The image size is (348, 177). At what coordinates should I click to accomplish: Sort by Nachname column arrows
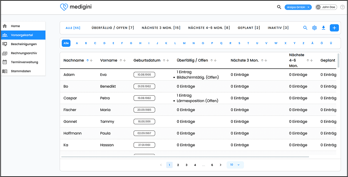point(89,60)
